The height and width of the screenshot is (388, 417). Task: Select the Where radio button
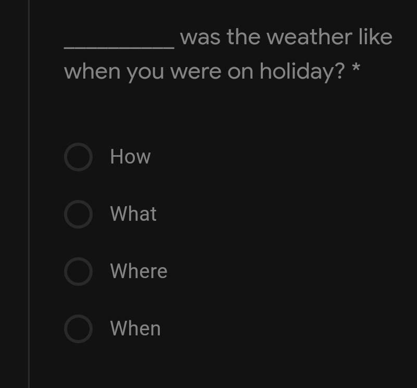pos(78,271)
